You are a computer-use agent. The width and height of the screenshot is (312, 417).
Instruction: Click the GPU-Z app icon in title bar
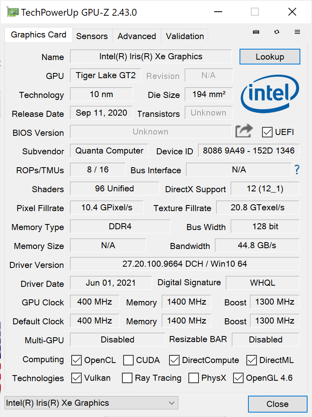click(12, 12)
